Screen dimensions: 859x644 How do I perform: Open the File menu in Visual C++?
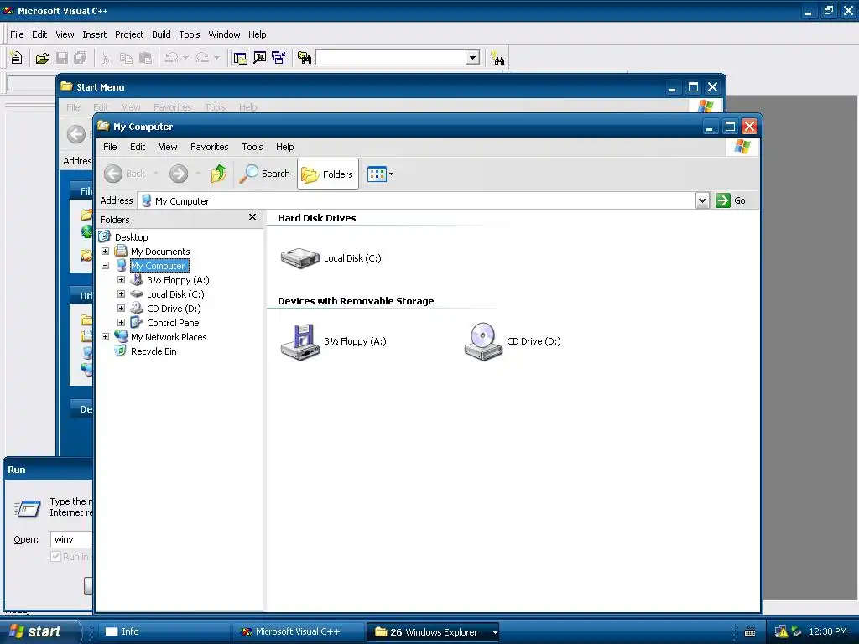tap(17, 34)
